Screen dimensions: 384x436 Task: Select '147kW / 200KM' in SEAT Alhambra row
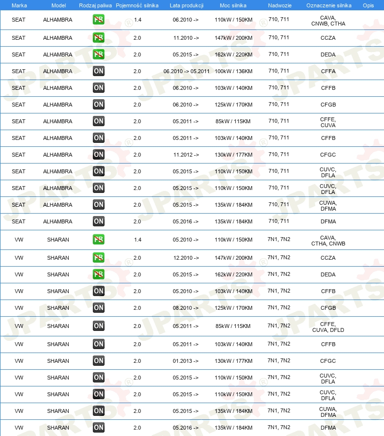coord(234,38)
